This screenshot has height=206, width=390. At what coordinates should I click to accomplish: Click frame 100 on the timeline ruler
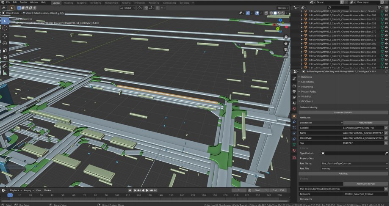[117, 195]
